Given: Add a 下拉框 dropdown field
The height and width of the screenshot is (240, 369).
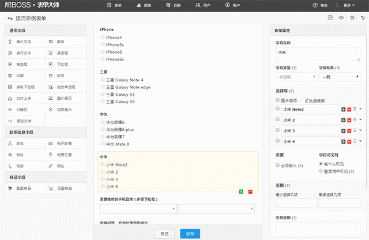Looking at the screenshot, I should click(x=66, y=64).
